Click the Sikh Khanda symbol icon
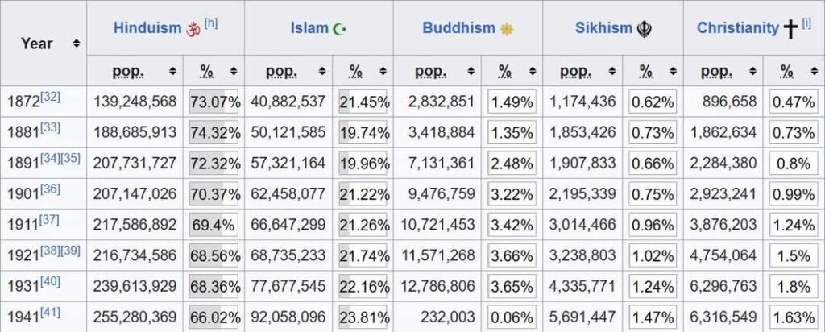This screenshot has width=825, height=332. tap(644, 29)
